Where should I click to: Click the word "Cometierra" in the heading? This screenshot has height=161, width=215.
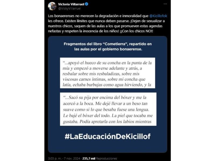pyautogui.click(x=115, y=44)
